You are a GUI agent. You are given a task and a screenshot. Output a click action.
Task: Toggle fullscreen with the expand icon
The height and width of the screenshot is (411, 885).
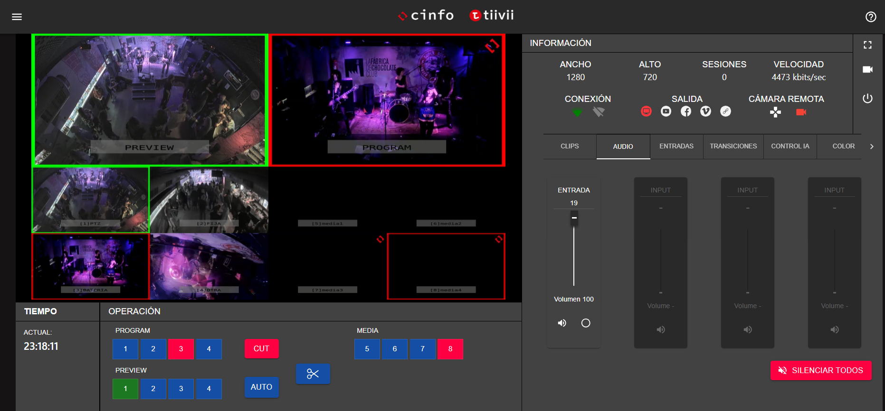tap(867, 45)
